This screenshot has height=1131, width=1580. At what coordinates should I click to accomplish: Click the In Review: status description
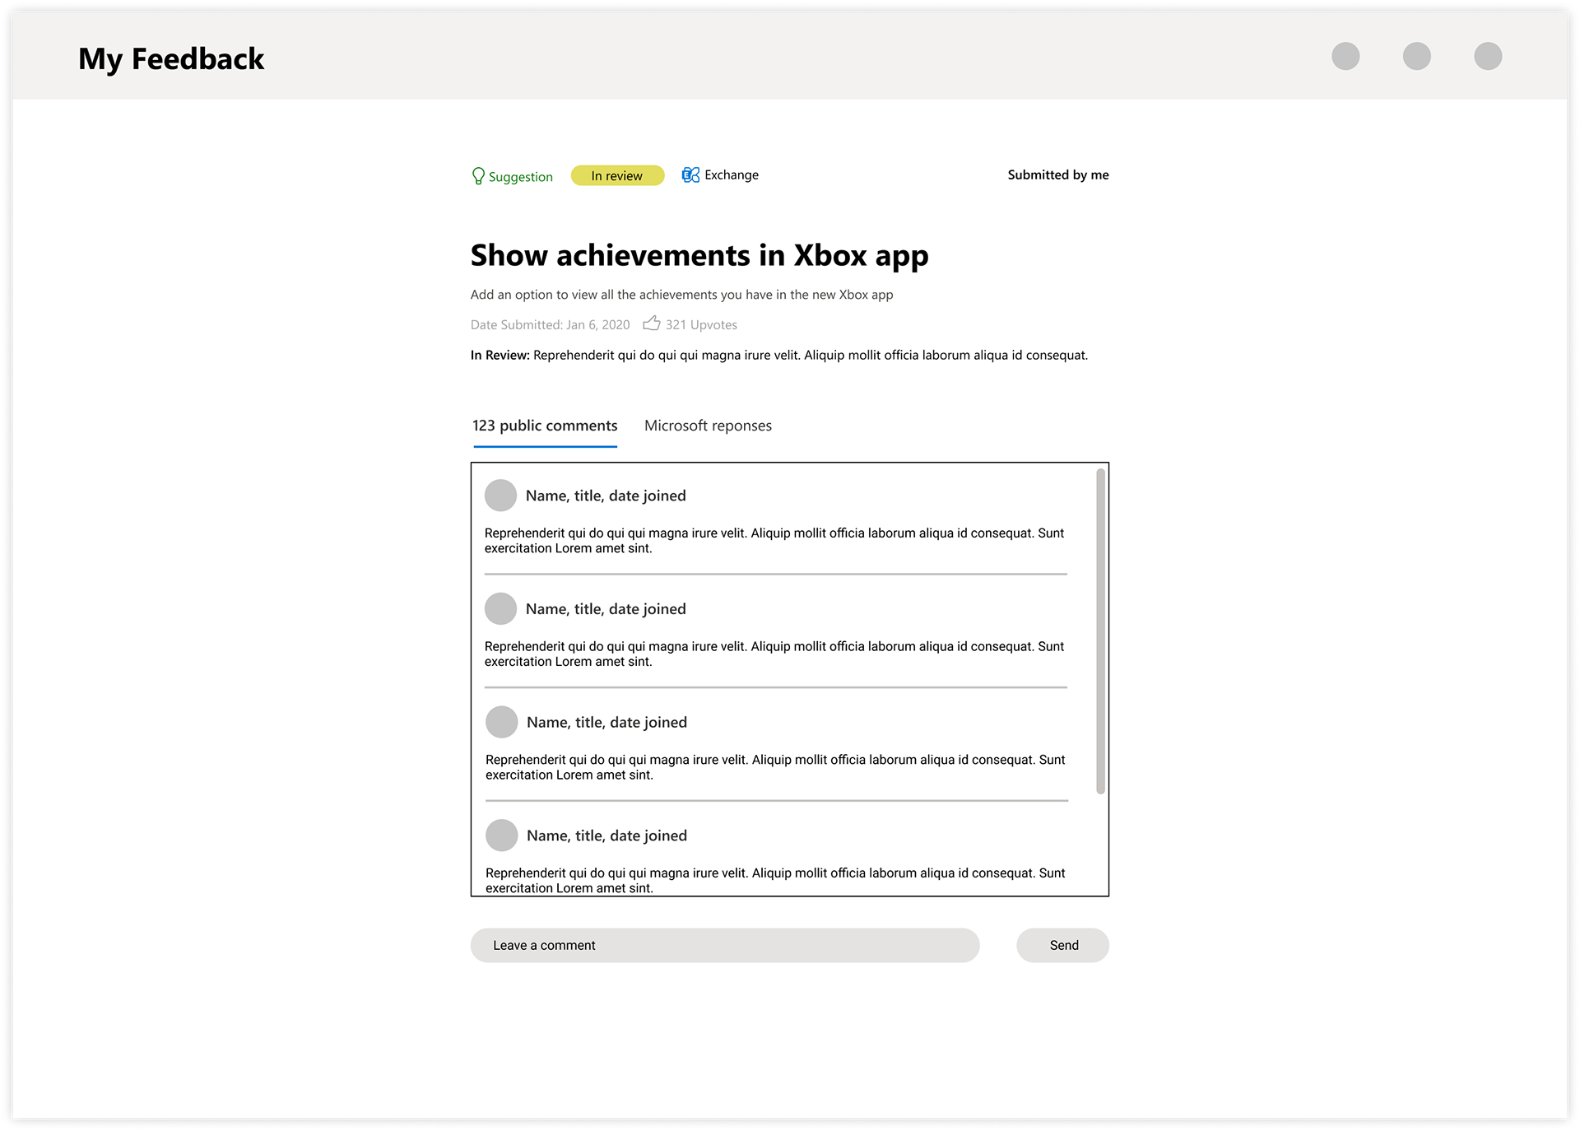778,355
